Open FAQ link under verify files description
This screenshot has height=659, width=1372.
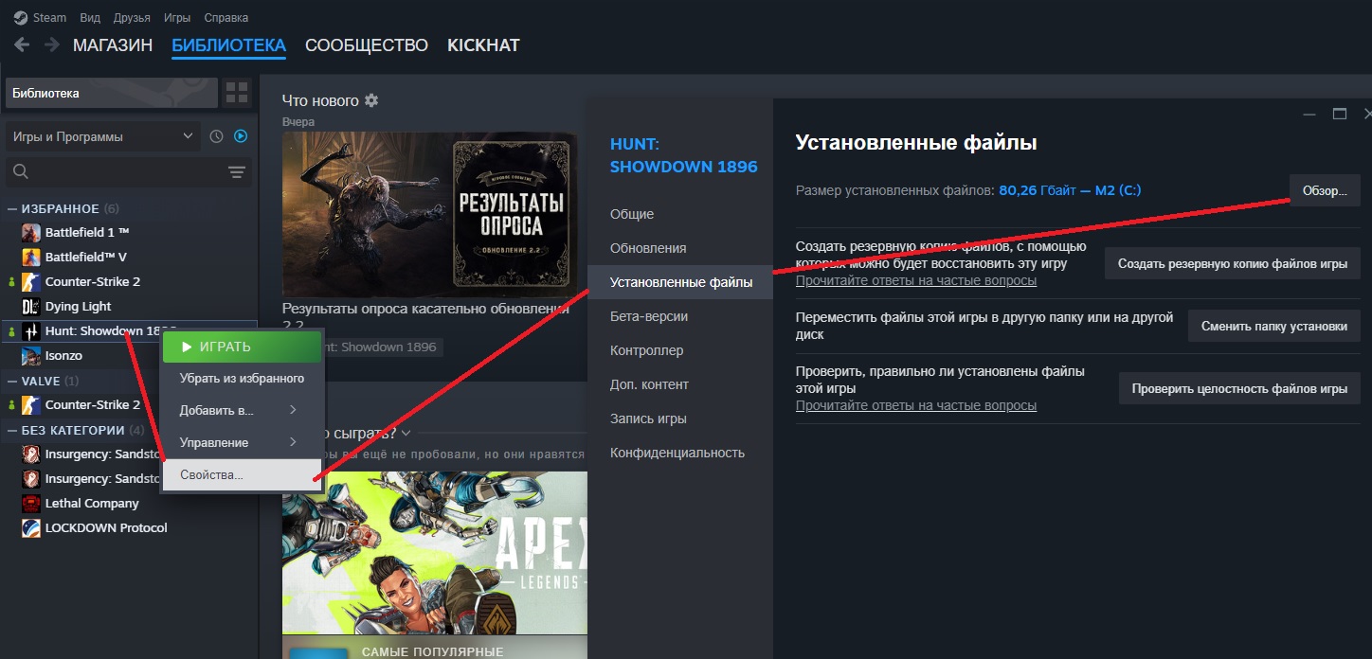(x=916, y=405)
